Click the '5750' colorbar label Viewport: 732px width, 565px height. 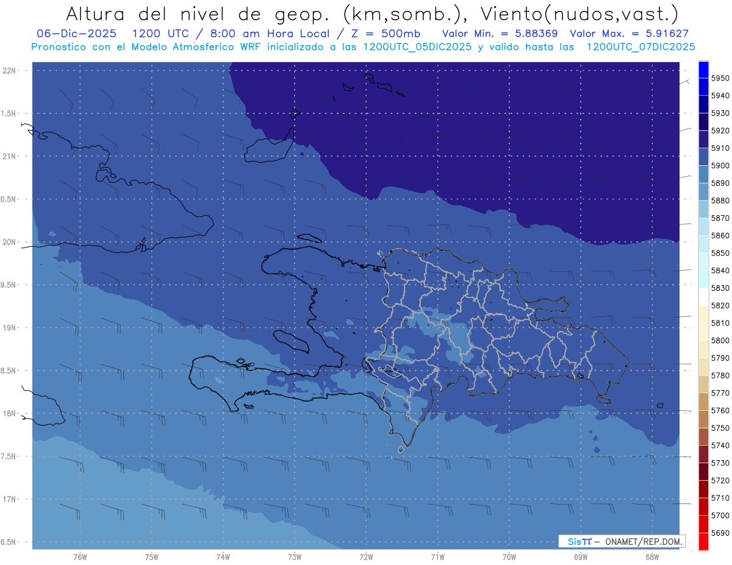point(720,428)
